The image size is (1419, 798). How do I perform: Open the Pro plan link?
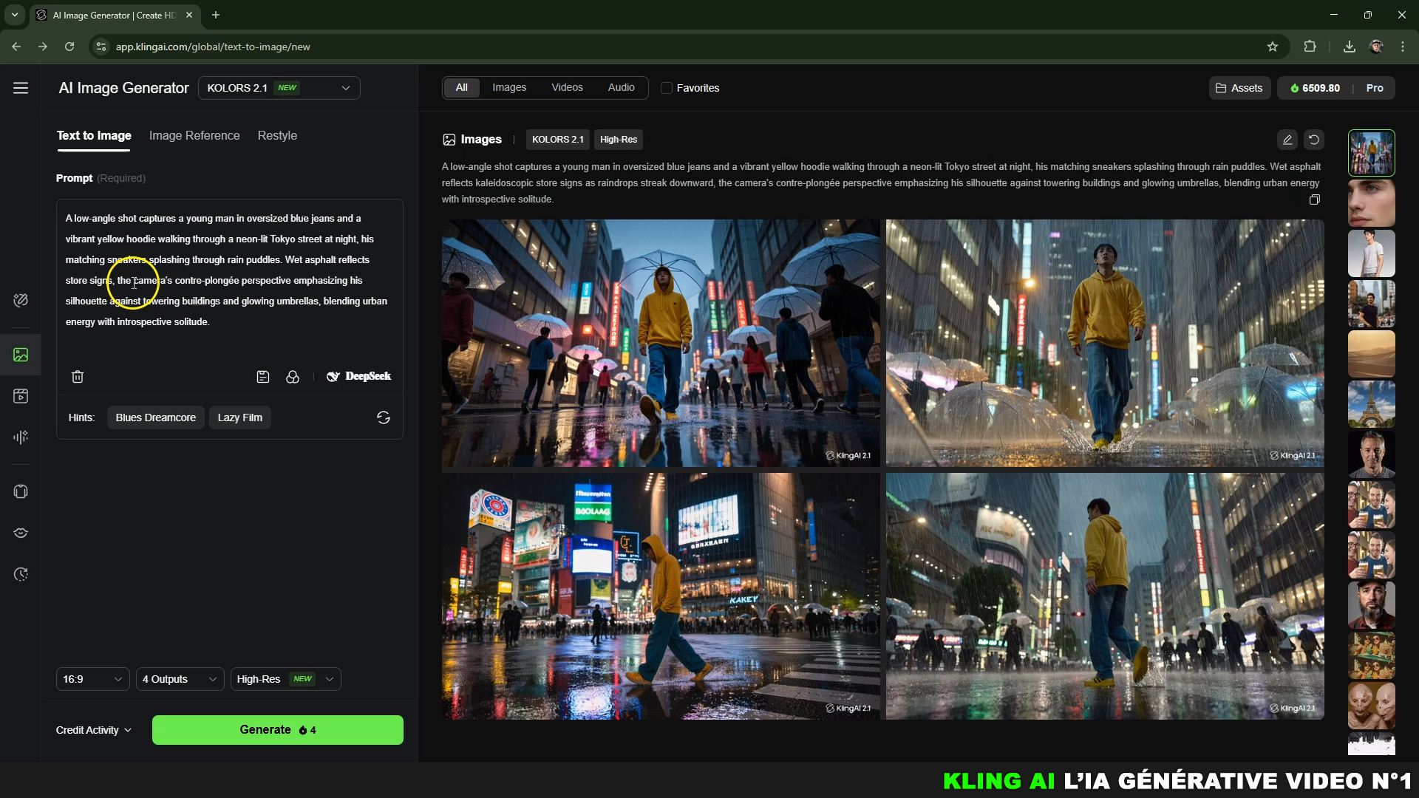(1375, 88)
